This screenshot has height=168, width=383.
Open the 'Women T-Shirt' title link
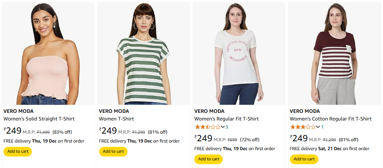116,119
